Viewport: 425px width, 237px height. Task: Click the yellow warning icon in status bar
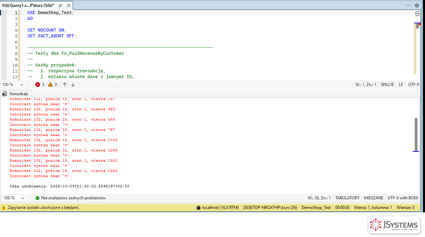pos(4,208)
